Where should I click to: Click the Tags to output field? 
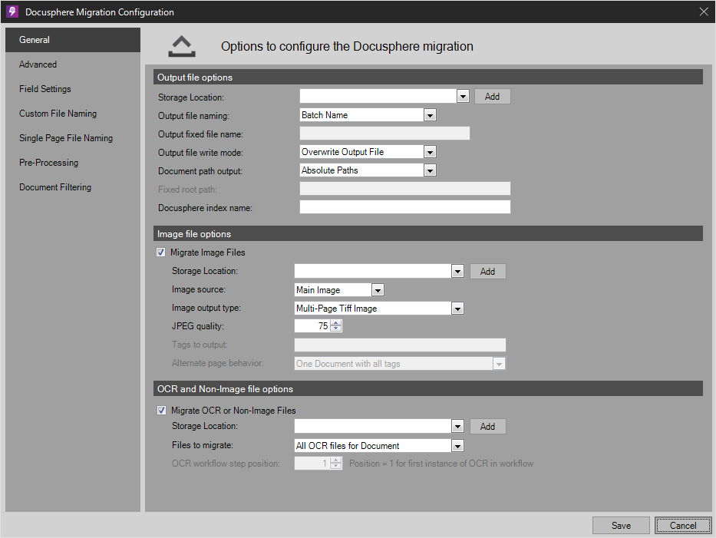(x=400, y=345)
